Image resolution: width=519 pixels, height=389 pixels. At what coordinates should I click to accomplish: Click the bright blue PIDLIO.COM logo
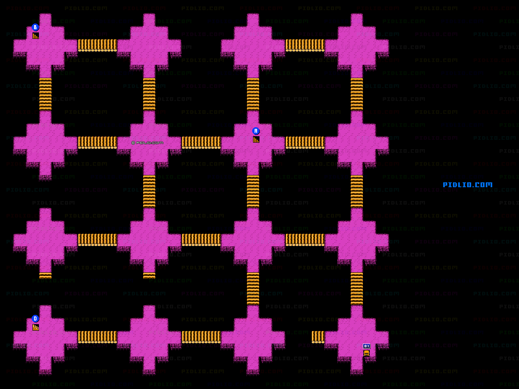(x=468, y=185)
